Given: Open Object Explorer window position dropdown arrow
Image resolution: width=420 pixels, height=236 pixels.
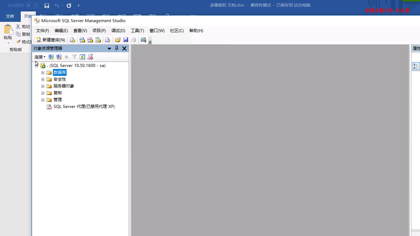Looking at the screenshot, I should (109, 49).
